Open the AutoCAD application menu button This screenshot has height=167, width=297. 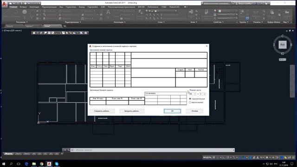tap(4, 4)
